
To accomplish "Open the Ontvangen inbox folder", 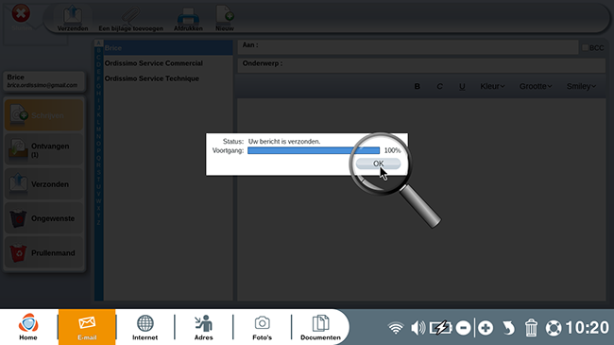I will (43, 149).
